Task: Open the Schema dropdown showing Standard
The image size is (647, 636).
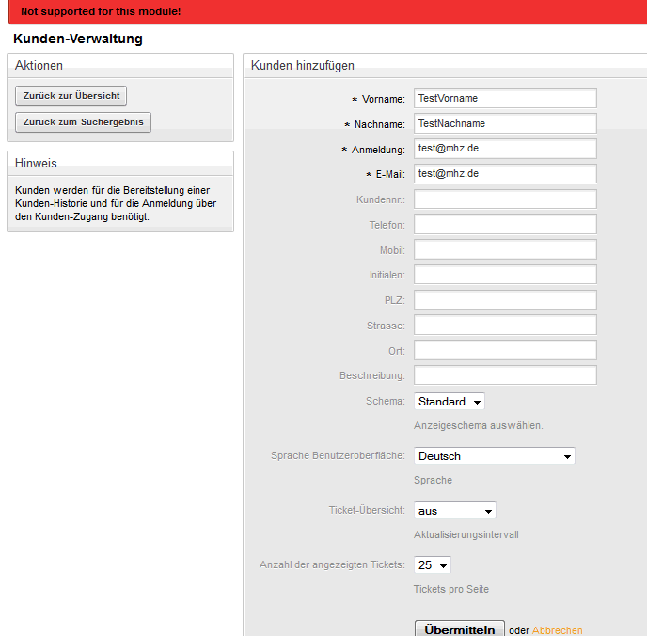Action: (449, 401)
